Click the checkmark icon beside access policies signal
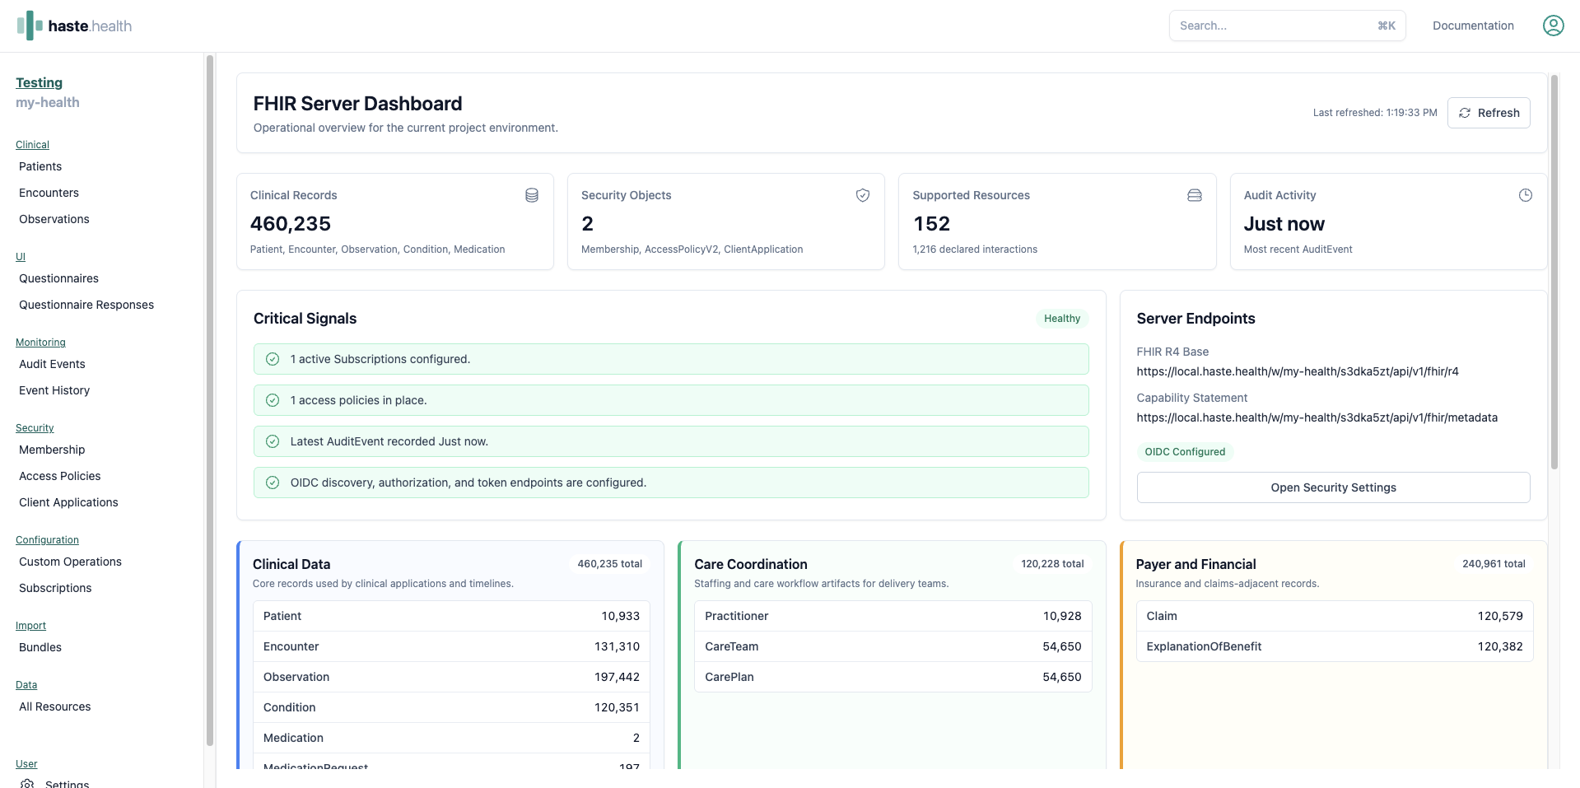The height and width of the screenshot is (788, 1580). pyautogui.click(x=273, y=400)
